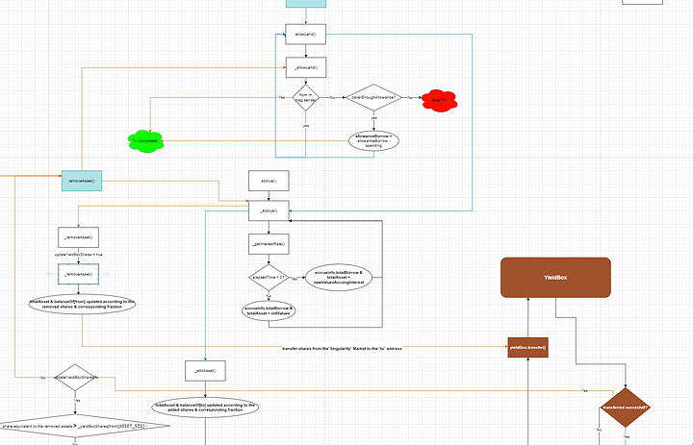
Task: Click the large brown YieldBox block
Action: (x=555, y=278)
